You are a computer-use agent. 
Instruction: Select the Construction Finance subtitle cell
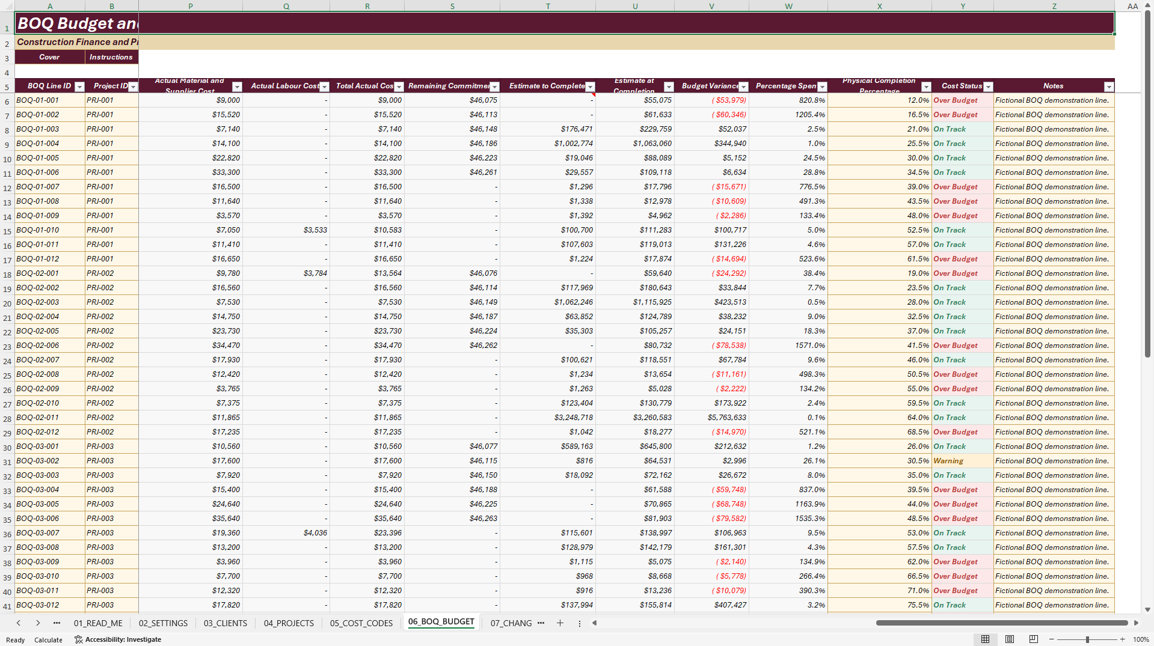click(565, 42)
